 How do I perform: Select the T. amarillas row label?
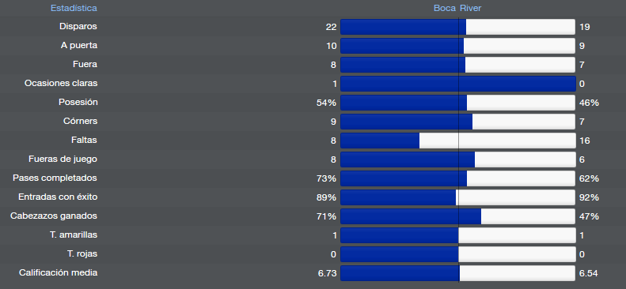(x=74, y=235)
